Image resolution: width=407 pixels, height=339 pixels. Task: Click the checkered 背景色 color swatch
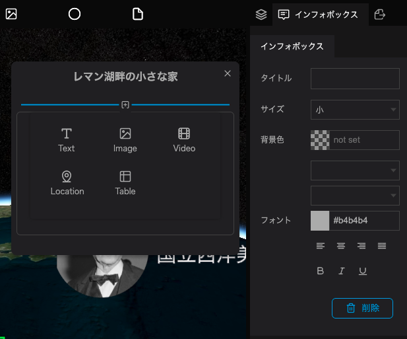[x=320, y=140]
